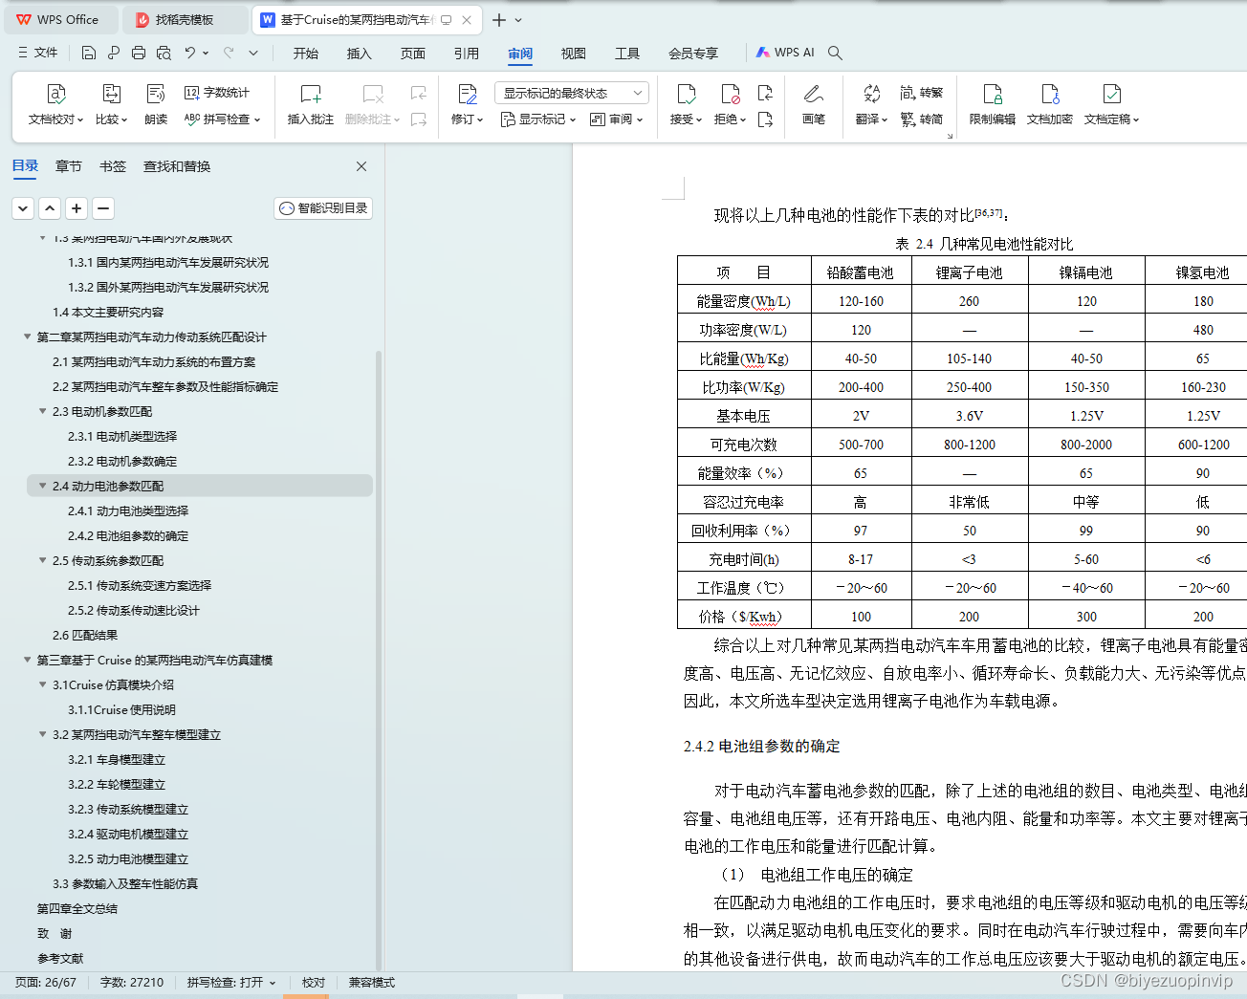Collapse the 3.2 整车模型建立 outline node

42,734
